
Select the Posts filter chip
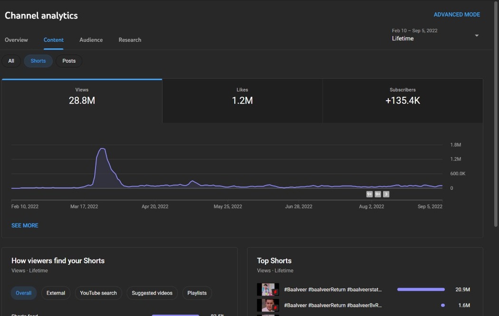[69, 61]
